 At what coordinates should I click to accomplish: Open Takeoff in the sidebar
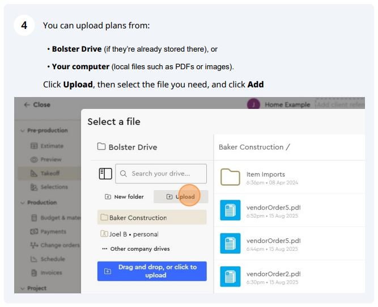[x=49, y=173]
